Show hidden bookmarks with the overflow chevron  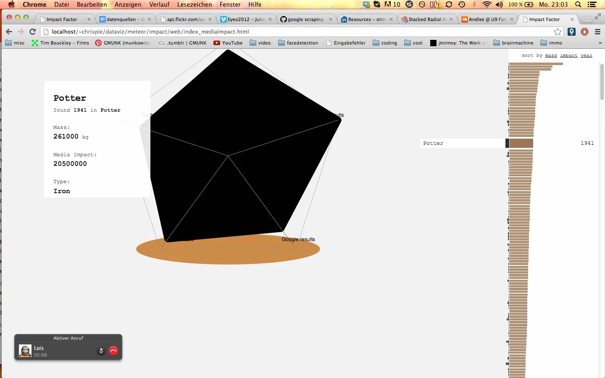(x=600, y=43)
